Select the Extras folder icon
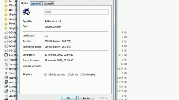The height and width of the screenshot is (100, 179). click(x=6, y=23)
